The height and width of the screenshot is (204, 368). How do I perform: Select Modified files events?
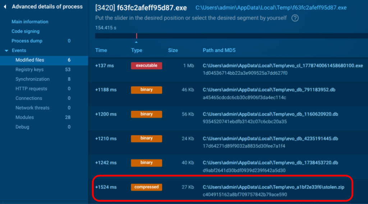tap(44, 60)
